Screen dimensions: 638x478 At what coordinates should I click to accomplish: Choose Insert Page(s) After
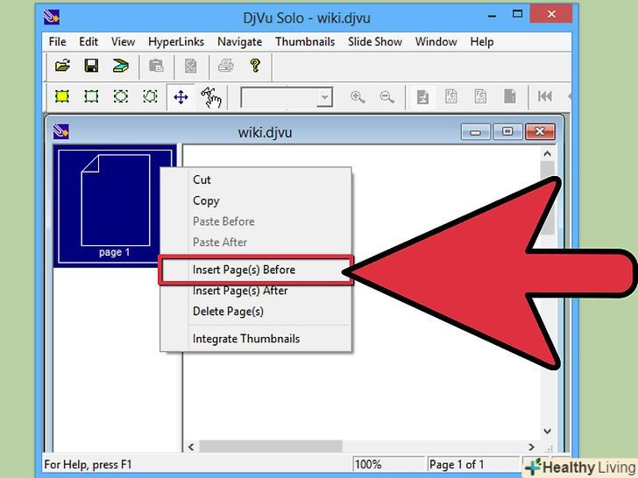tap(256, 291)
